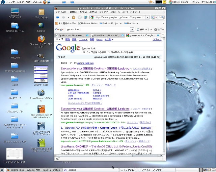Open the Ubuntu FAQ Borealis result
This screenshot has height=172, width=216.
106,128
